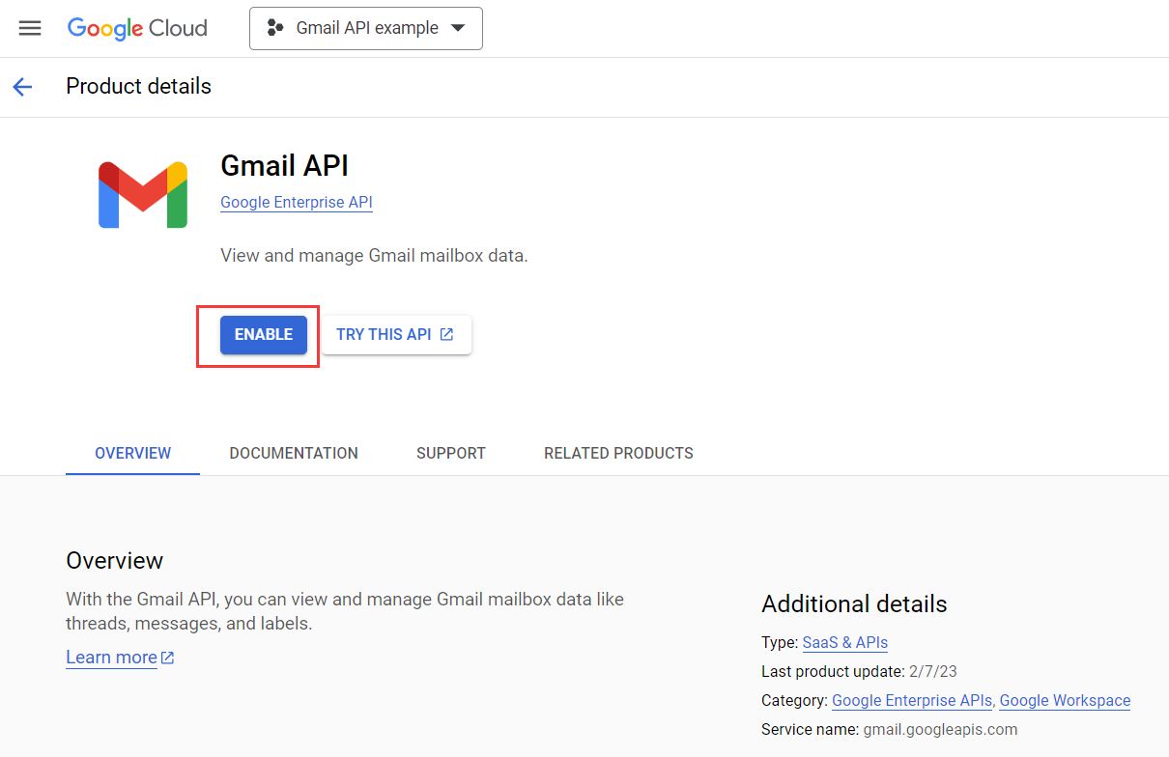1169x757 pixels.
Task: Switch to the Overview tab
Action: click(133, 453)
